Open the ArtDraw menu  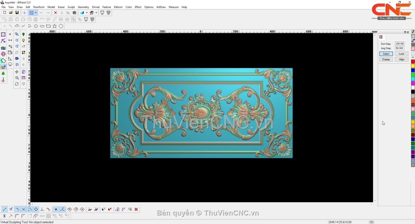161,7
